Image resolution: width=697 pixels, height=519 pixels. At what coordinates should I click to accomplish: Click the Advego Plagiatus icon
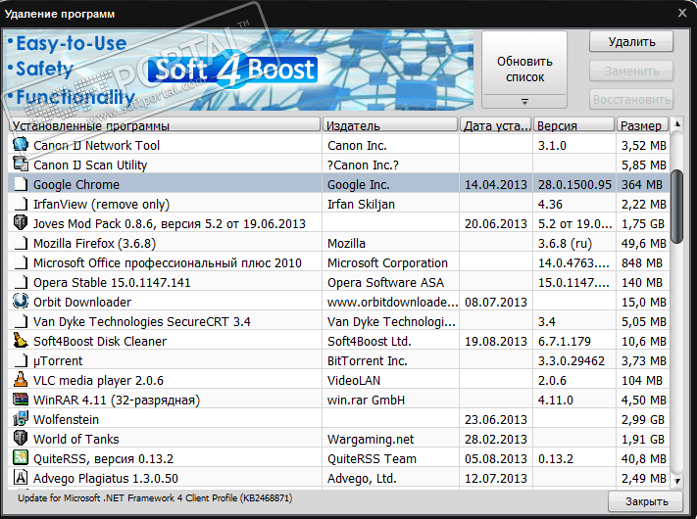pos(21,477)
